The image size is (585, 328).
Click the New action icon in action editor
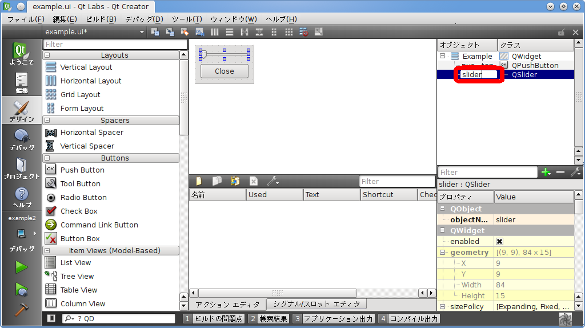pyautogui.click(x=198, y=181)
